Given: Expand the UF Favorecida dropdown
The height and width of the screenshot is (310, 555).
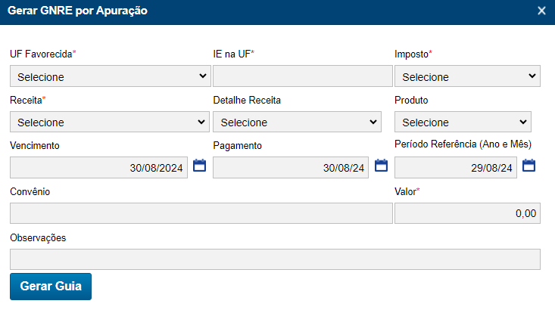Looking at the screenshot, I should pyautogui.click(x=110, y=76).
